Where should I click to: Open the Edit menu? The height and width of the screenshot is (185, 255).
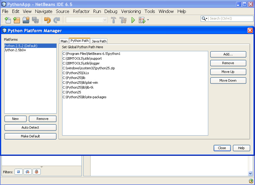(16, 11)
